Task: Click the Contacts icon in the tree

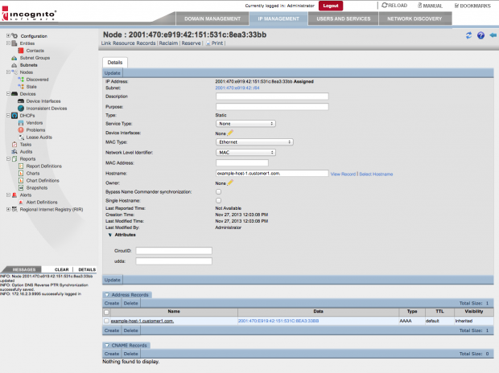Action: [x=21, y=51]
